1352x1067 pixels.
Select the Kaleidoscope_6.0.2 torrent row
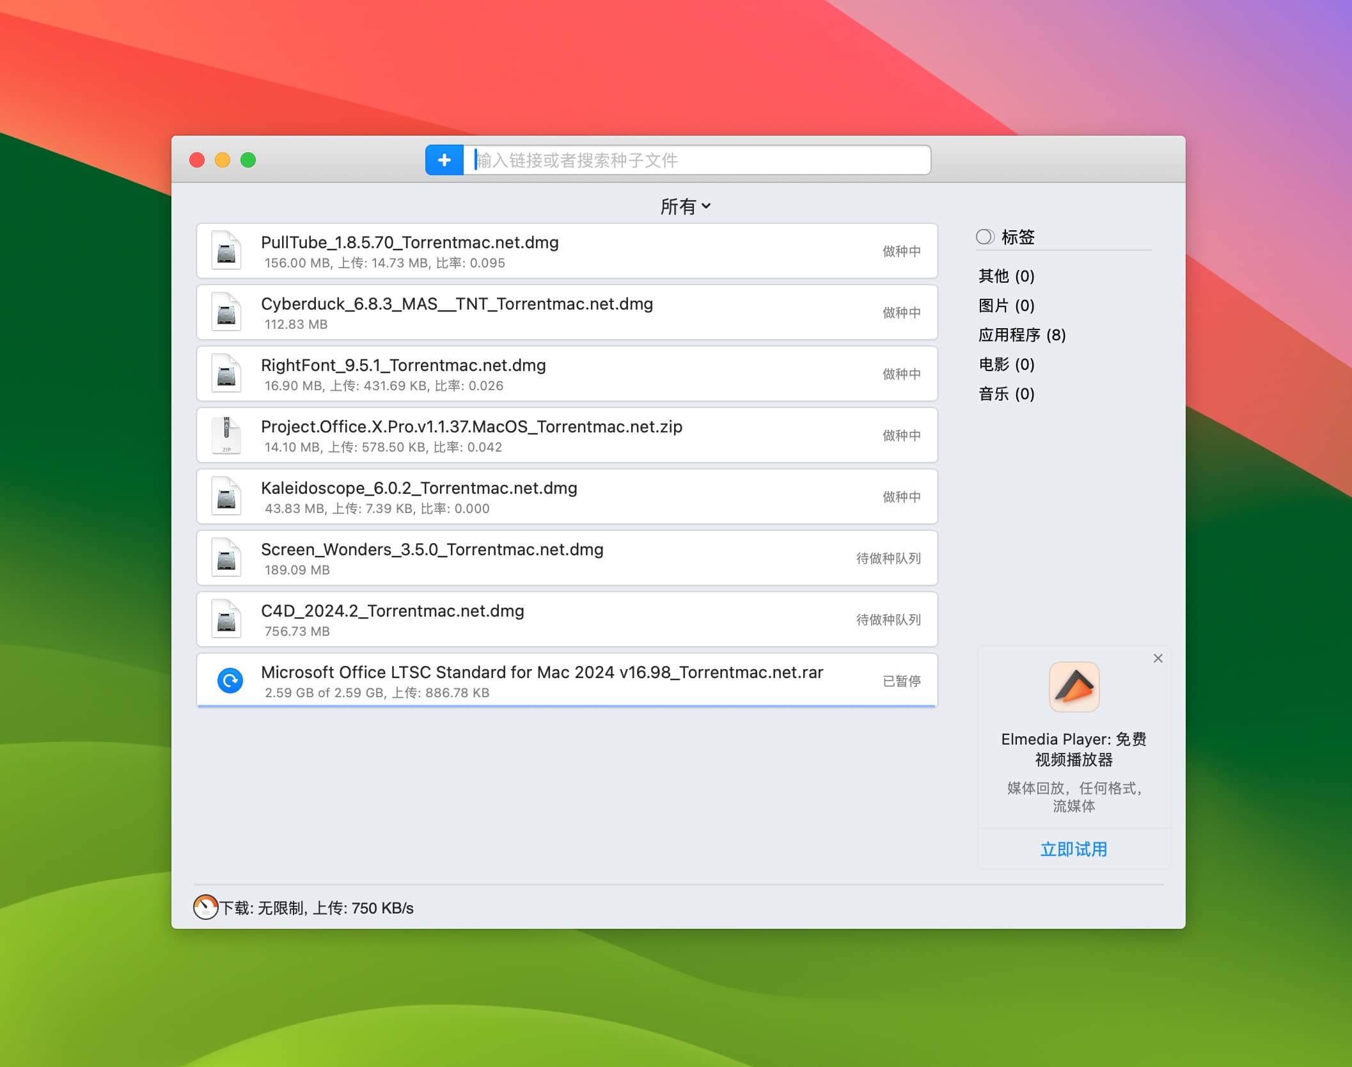tap(567, 497)
